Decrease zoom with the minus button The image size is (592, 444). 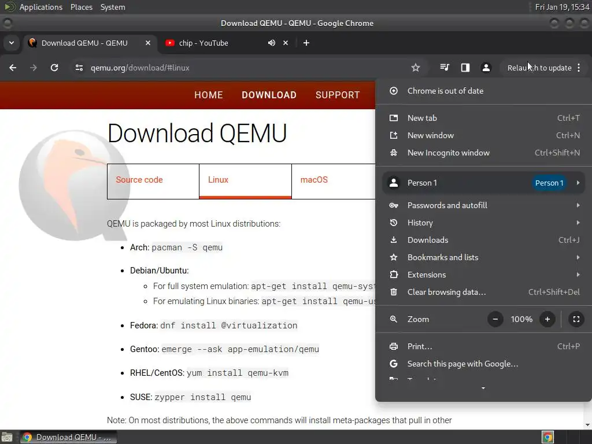495,319
